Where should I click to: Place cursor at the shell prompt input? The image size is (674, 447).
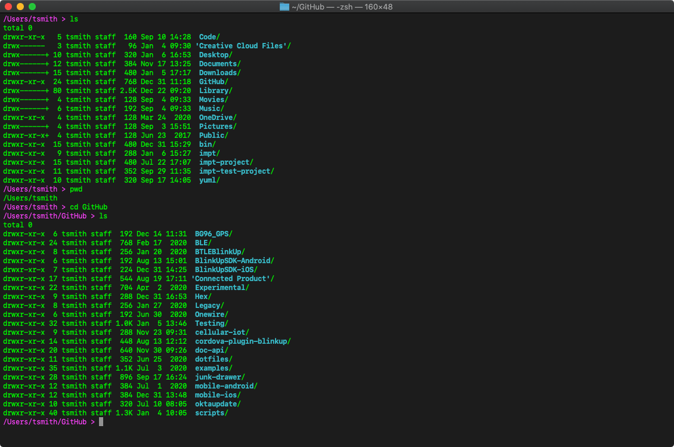(100, 421)
